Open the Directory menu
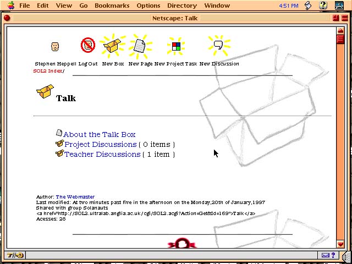 click(182, 5)
